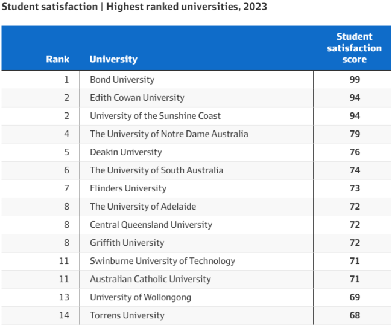This screenshot has width=392, height=325.
Task: Click Bond University's score 99
Action: click(x=355, y=80)
